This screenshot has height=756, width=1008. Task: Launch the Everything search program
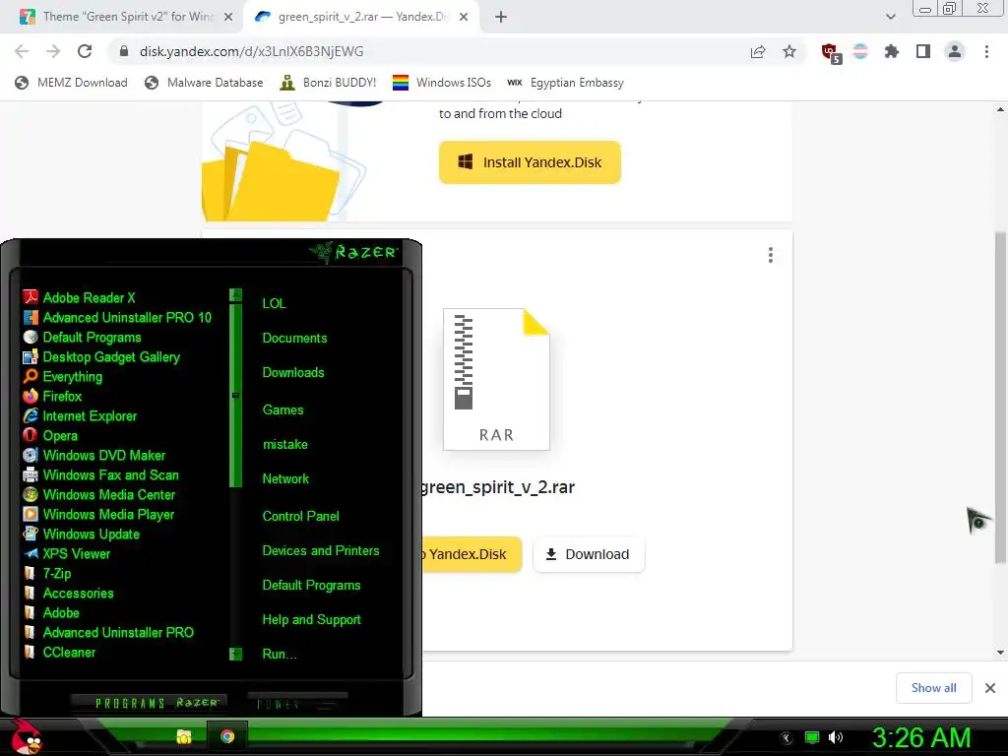pyautogui.click(x=62, y=377)
